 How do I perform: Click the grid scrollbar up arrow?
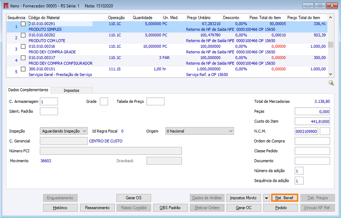[x=331, y=17]
